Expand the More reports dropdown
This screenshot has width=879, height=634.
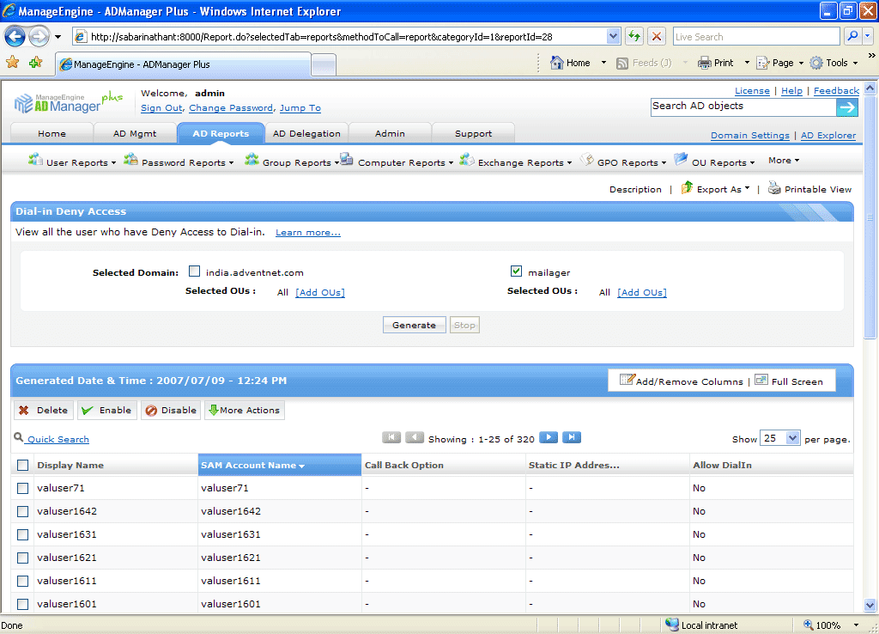[x=784, y=161]
